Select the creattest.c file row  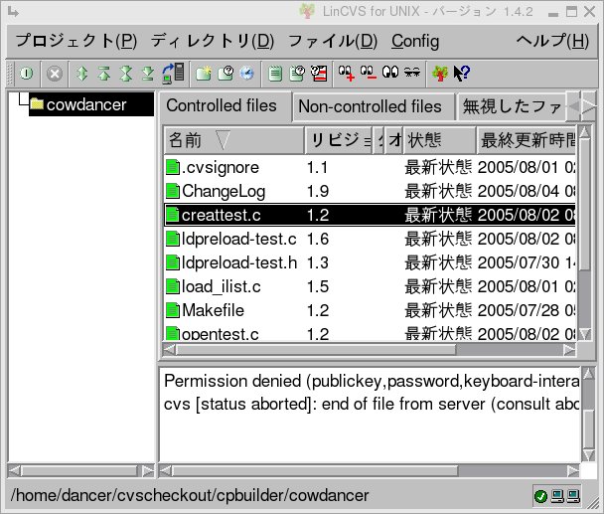pos(370,215)
